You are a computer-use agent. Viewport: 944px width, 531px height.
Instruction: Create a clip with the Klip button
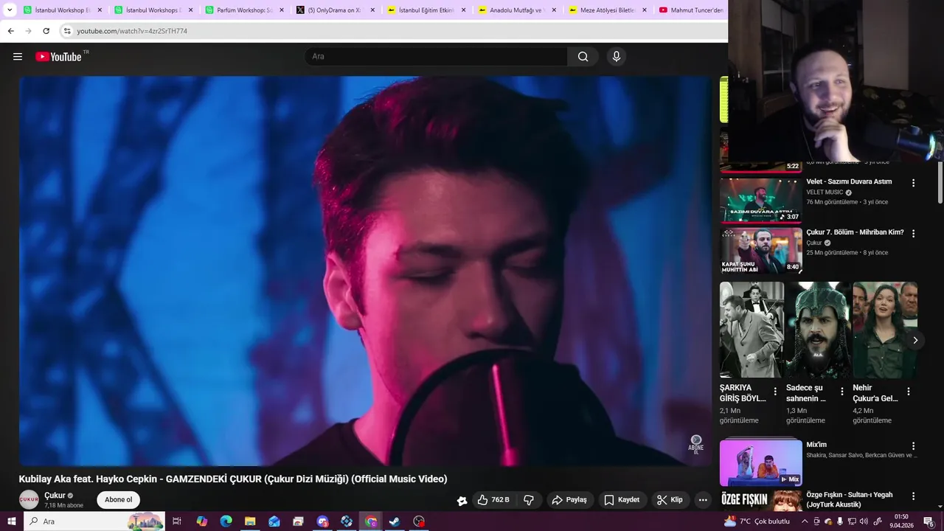pyautogui.click(x=670, y=500)
